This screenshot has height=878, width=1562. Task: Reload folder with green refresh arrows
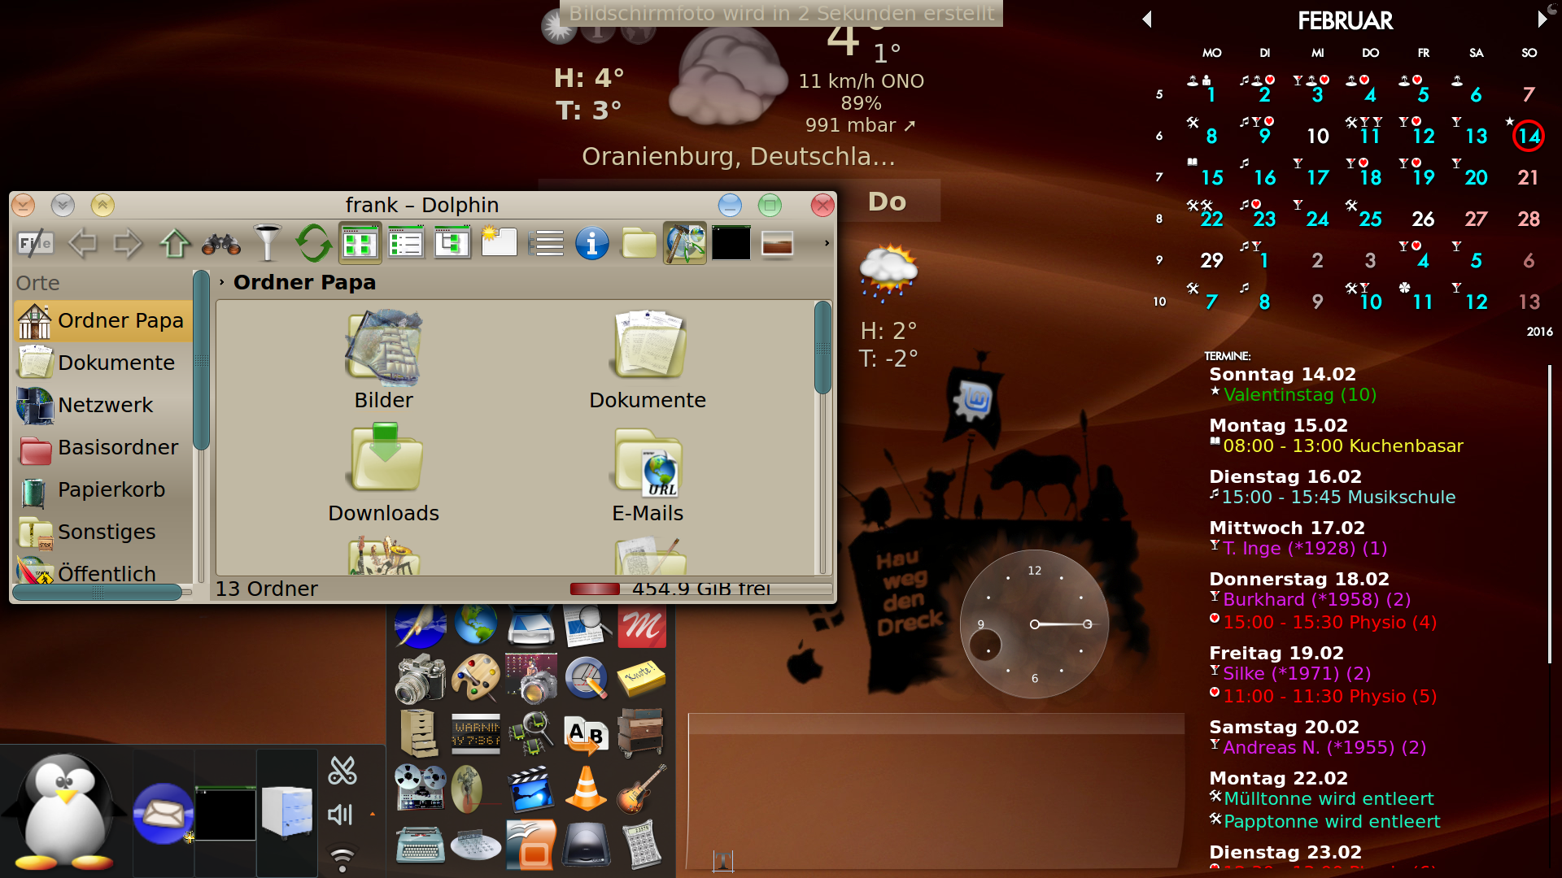[313, 243]
